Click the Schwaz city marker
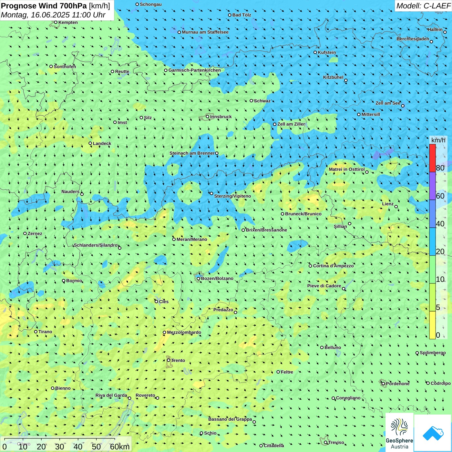 [x=252, y=101]
